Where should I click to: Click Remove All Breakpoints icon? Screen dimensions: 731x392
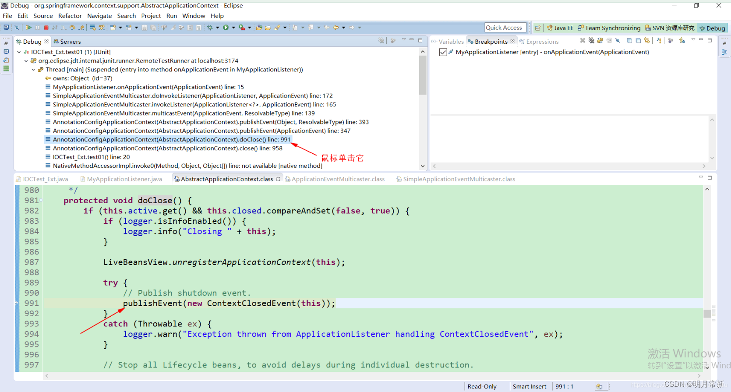[x=591, y=40]
